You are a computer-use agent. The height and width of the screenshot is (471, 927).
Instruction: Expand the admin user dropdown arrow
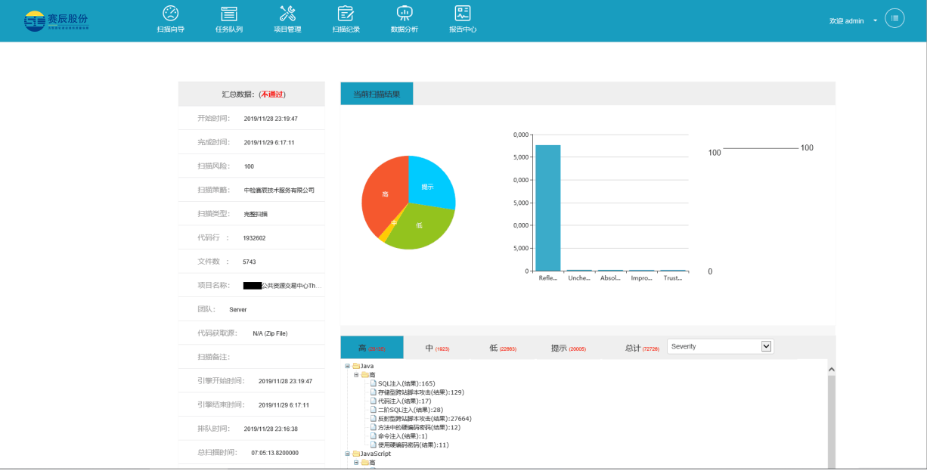(875, 20)
